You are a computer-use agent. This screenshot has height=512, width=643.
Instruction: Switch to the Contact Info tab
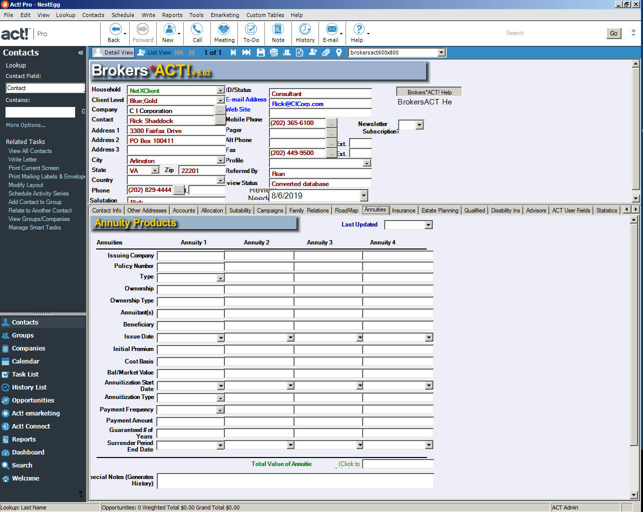pos(107,210)
